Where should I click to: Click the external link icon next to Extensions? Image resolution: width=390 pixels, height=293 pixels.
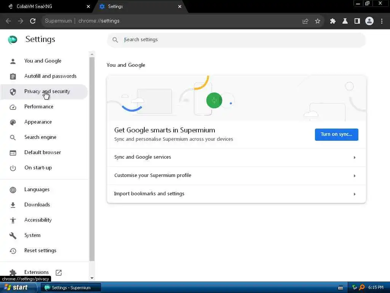(59, 272)
